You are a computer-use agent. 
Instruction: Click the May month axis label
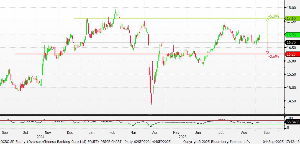[x=176, y=133]
